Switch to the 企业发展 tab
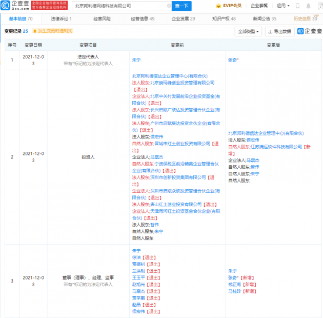The height and width of the screenshot is (318, 323). click(184, 19)
